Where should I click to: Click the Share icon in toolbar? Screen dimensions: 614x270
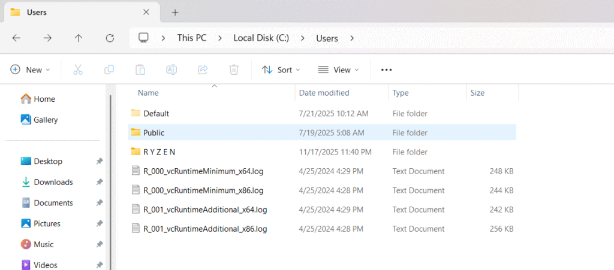(203, 70)
